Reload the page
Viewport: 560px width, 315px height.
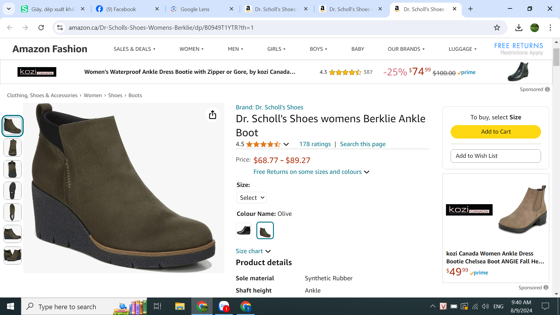[x=41, y=27]
